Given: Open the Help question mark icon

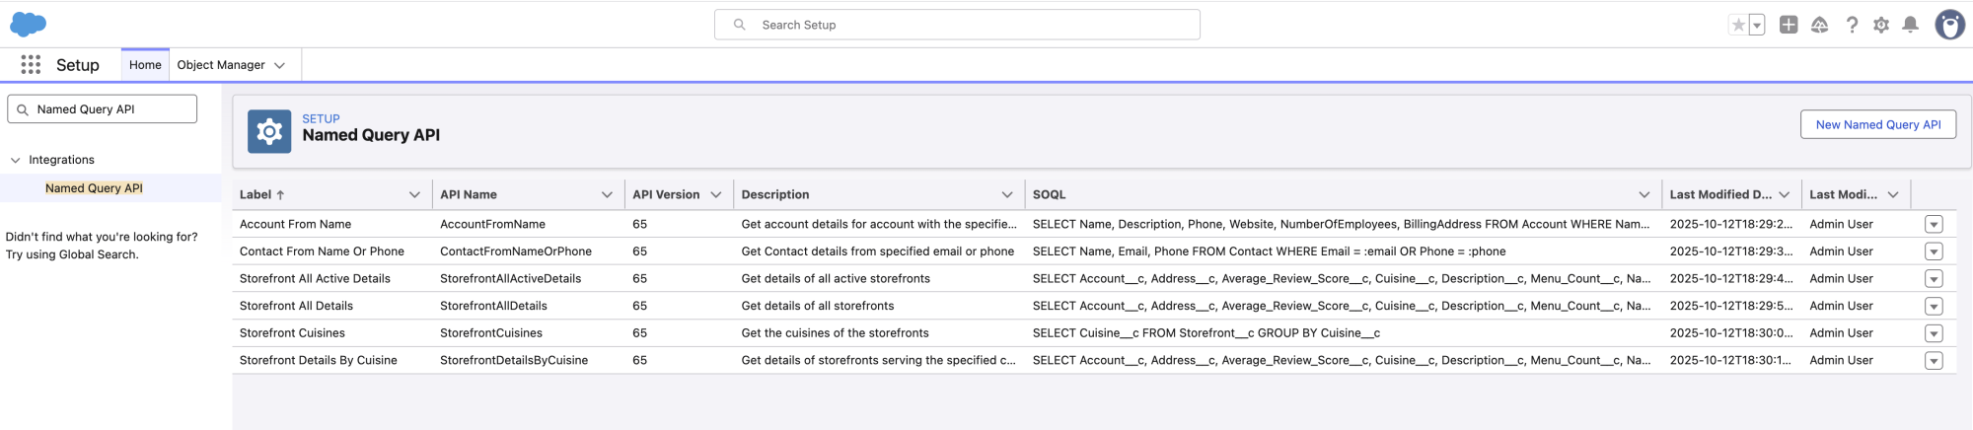Looking at the screenshot, I should 1852,26.
